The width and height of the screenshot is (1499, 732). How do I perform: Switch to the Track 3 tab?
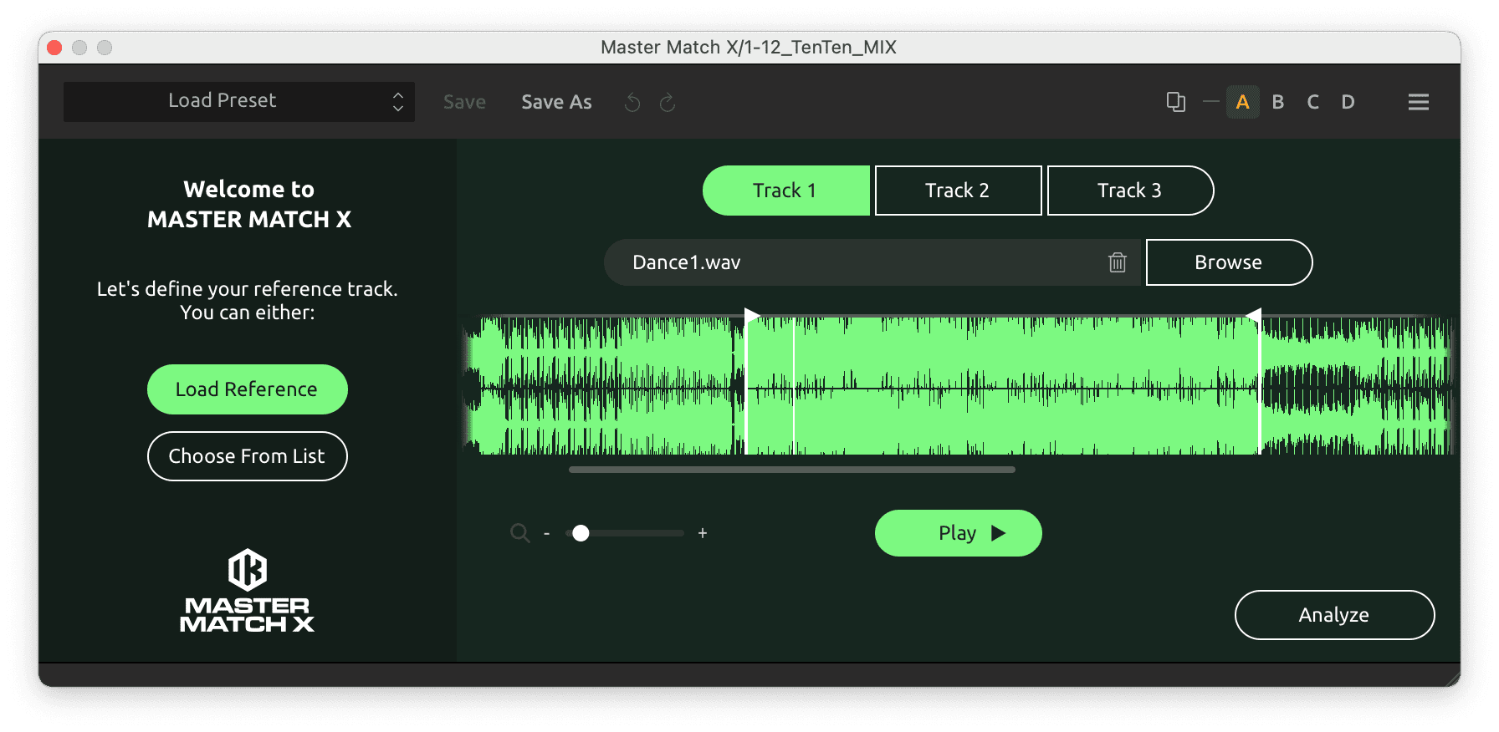pos(1129,191)
